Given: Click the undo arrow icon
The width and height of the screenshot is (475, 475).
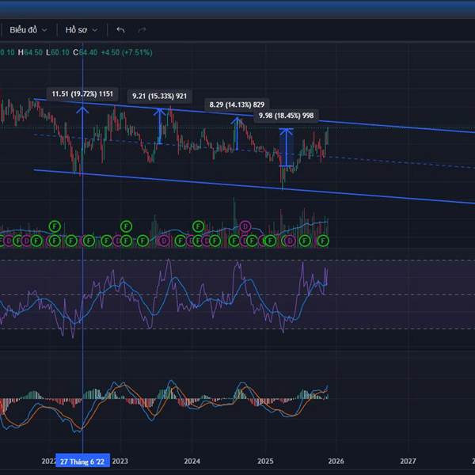Looking at the screenshot, I should click(120, 30).
